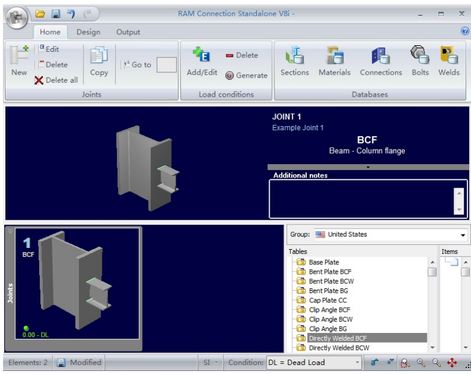Collapse the Joints side panel chevron
The width and height of the screenshot is (471, 374).
click(10, 230)
